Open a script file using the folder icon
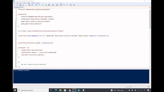164x92 pixels. tap(17, 5)
